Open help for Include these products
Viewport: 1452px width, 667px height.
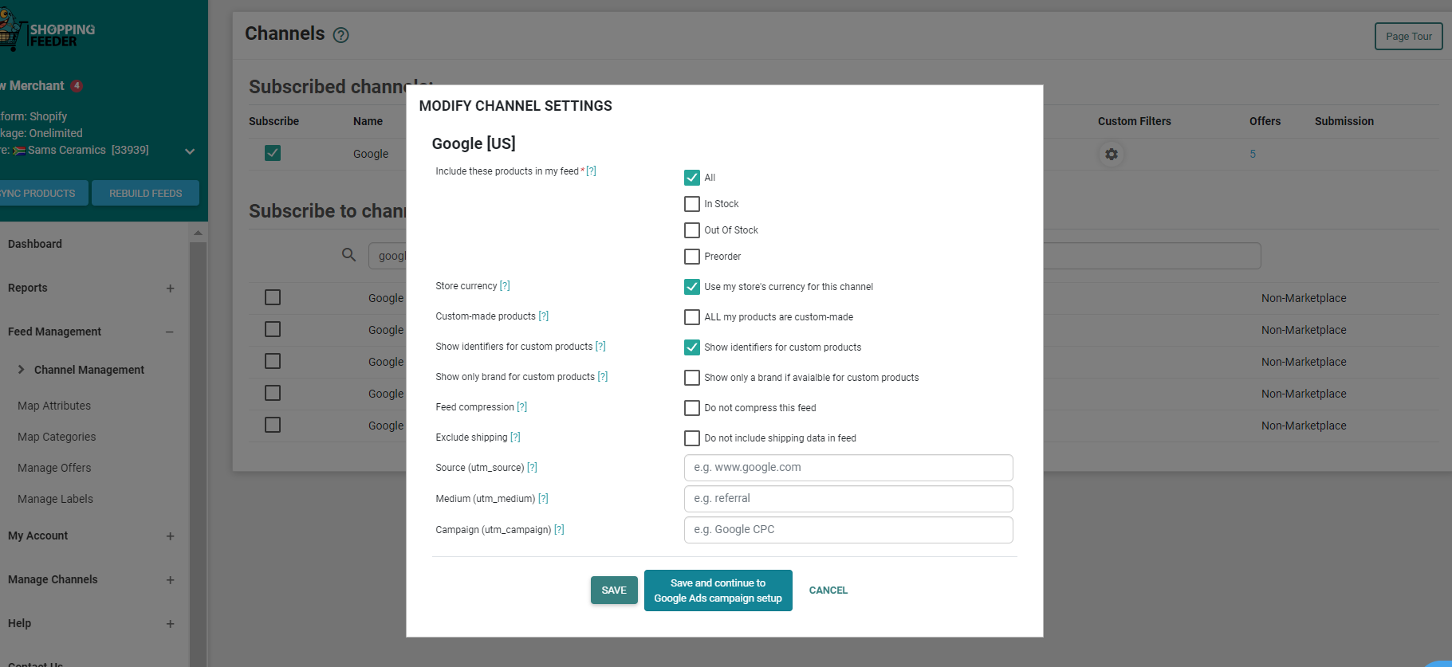(x=591, y=171)
